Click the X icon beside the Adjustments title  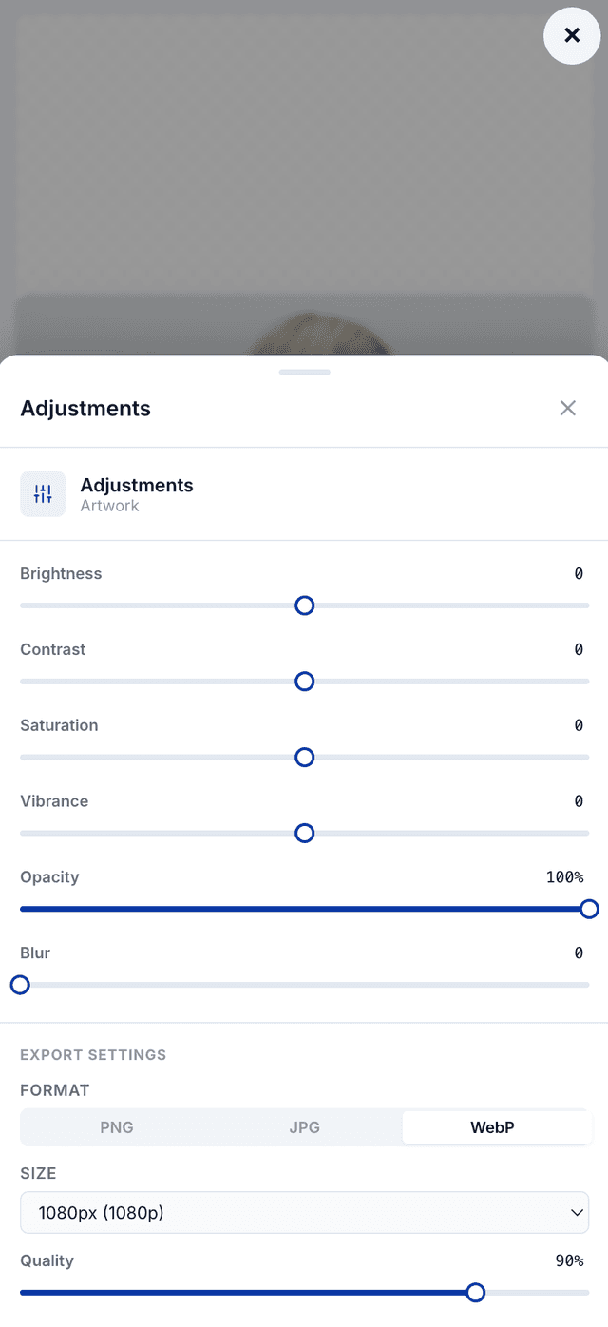(x=567, y=408)
